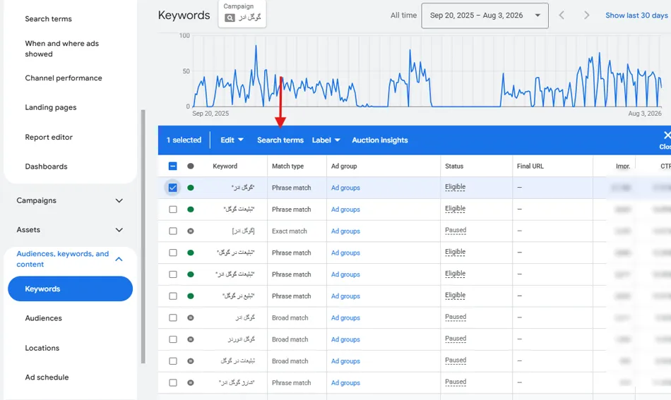Open Dashboards in sidebar

pyautogui.click(x=46, y=166)
